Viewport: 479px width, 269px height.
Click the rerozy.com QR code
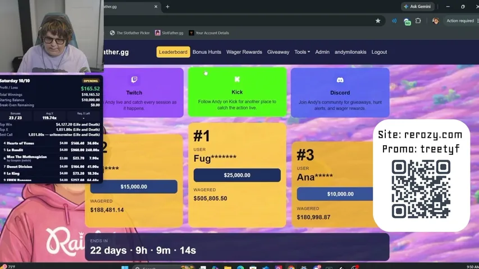coord(421,189)
